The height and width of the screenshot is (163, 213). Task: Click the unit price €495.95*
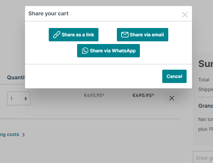94,95
